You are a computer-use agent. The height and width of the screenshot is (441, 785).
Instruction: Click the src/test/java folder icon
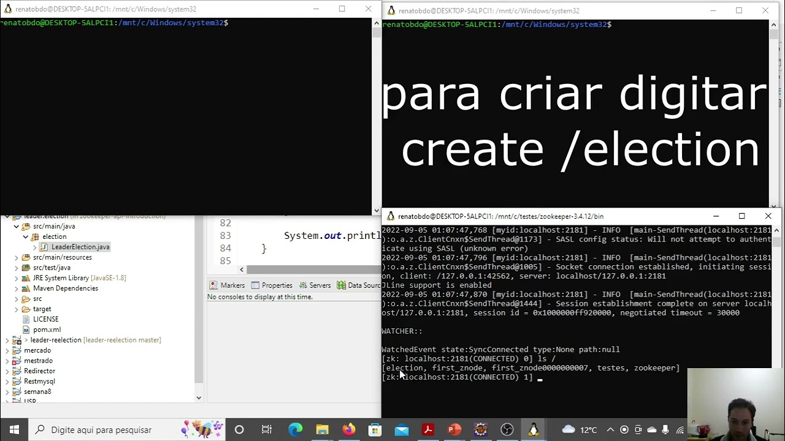[x=26, y=268]
